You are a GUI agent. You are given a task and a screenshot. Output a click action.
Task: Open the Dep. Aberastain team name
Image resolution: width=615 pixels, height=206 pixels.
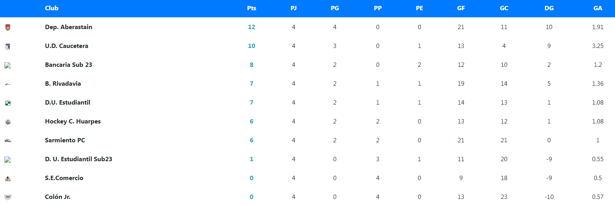pyautogui.click(x=69, y=27)
